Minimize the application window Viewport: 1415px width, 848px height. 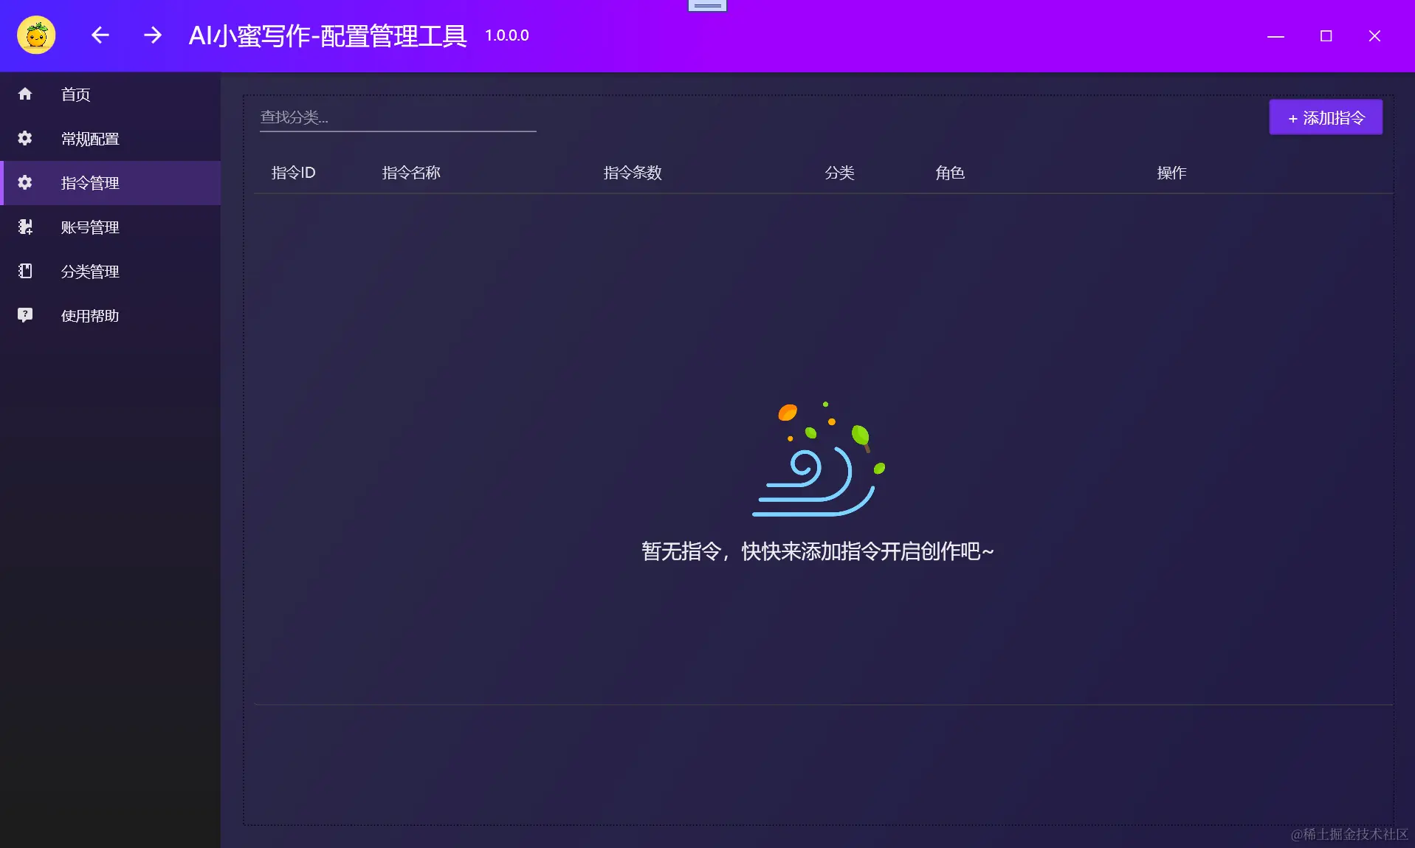pos(1275,35)
